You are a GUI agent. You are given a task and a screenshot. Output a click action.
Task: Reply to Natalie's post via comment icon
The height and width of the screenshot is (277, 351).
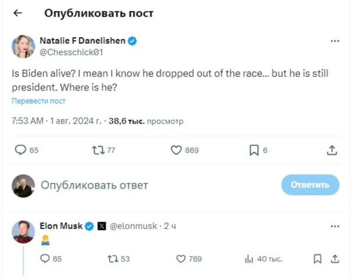21,150
